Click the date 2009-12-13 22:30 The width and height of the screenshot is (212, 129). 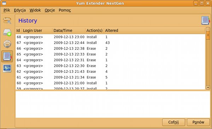click(x=69, y=66)
